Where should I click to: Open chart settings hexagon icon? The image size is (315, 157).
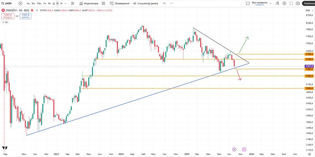point(284,3)
